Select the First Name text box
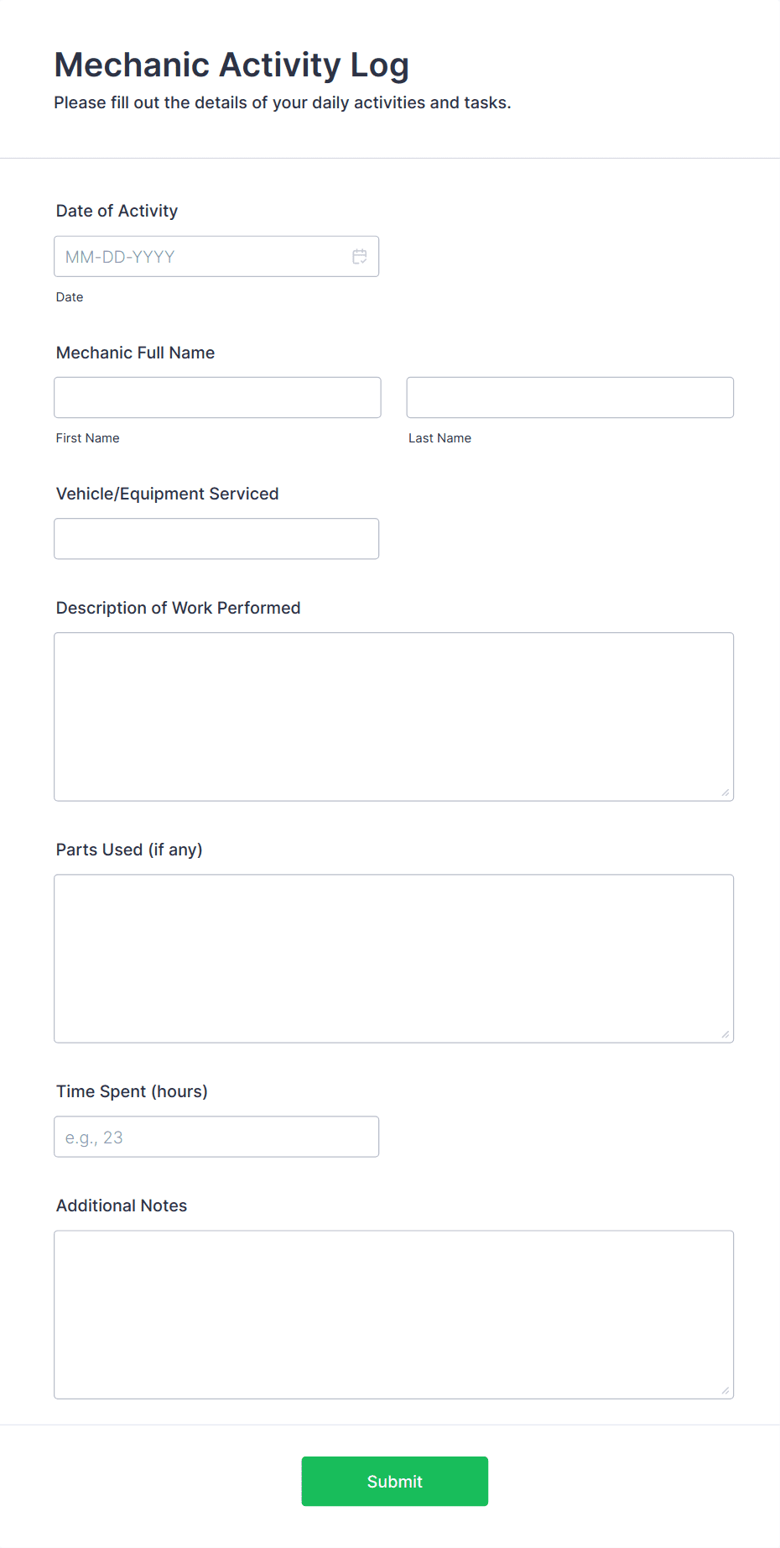 216,397
